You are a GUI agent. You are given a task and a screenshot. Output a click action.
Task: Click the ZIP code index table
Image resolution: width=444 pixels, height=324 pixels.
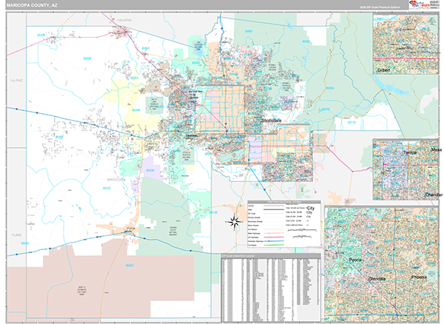coord(270,287)
